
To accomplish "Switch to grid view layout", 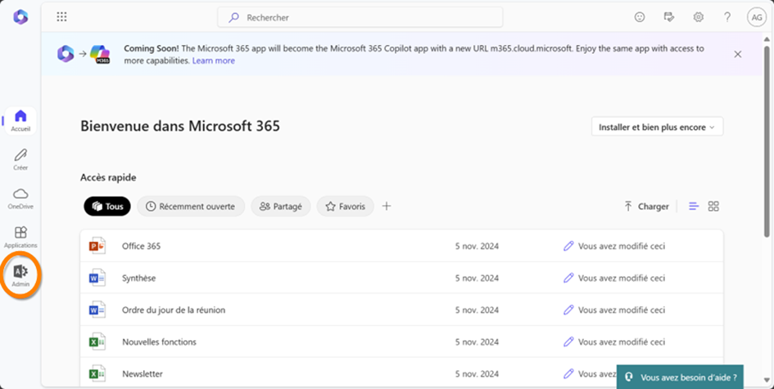I will (713, 207).
